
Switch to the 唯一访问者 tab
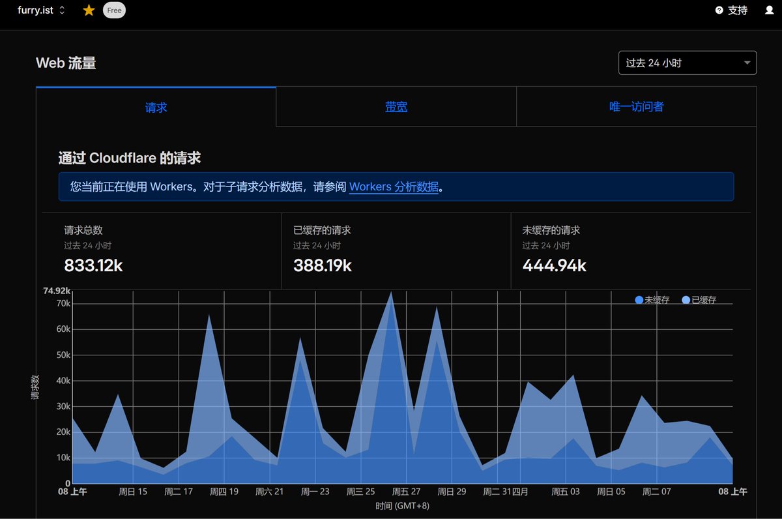(637, 107)
